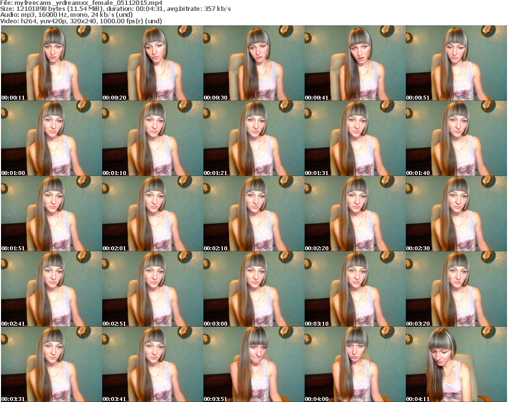Pick the 00:02:20 preview frame
This screenshot has height=402, width=508.
point(355,214)
